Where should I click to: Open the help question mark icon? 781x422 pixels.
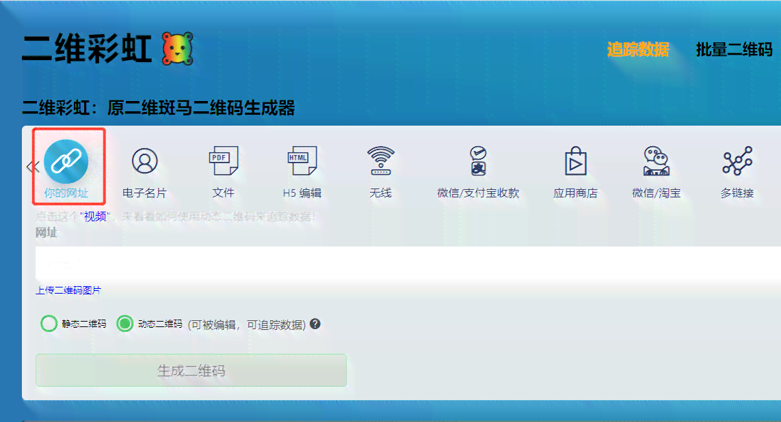pyautogui.click(x=315, y=324)
